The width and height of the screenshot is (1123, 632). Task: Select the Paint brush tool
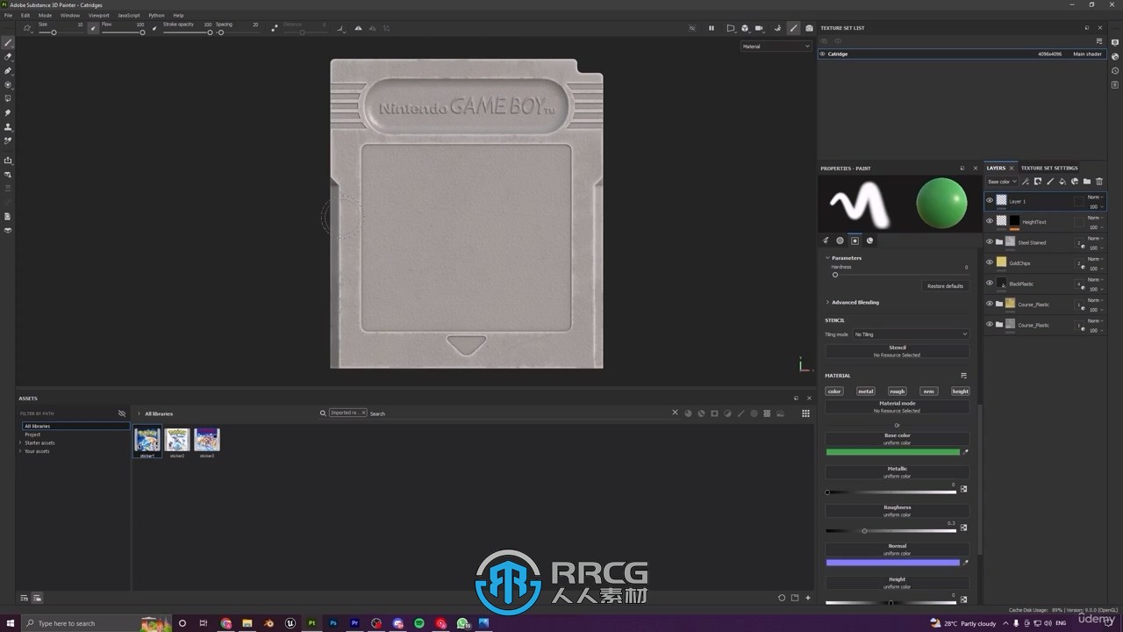click(x=8, y=42)
